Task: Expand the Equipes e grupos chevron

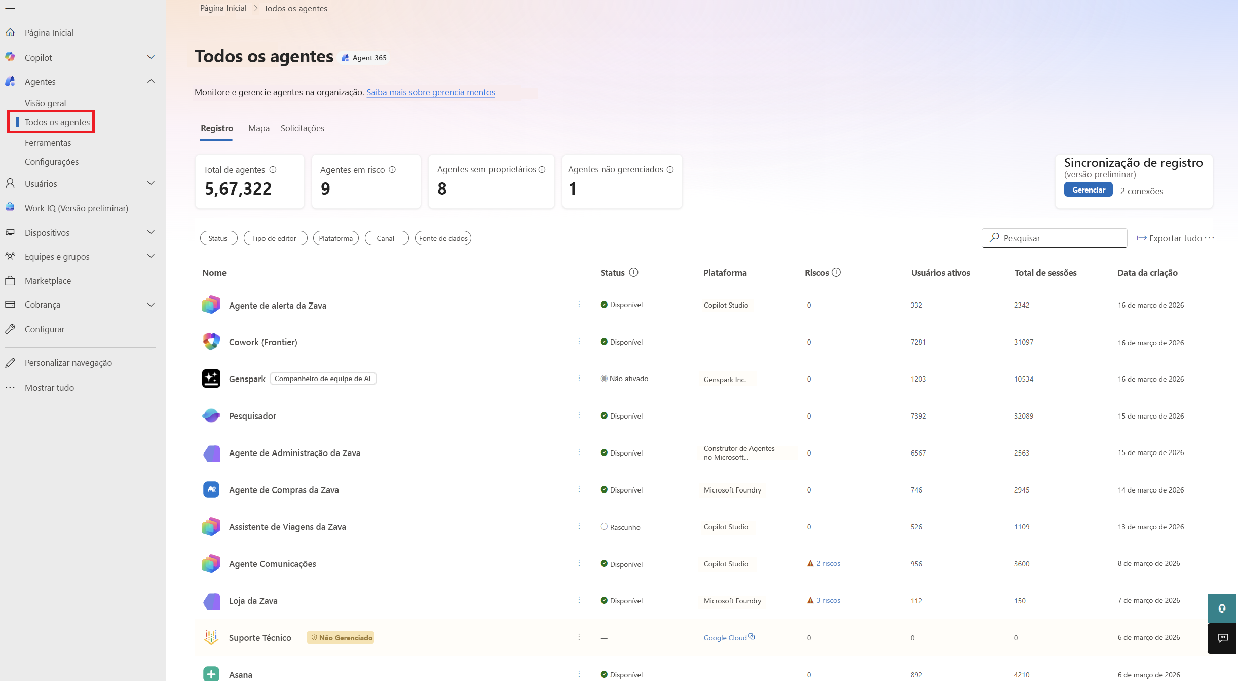Action: [151, 256]
